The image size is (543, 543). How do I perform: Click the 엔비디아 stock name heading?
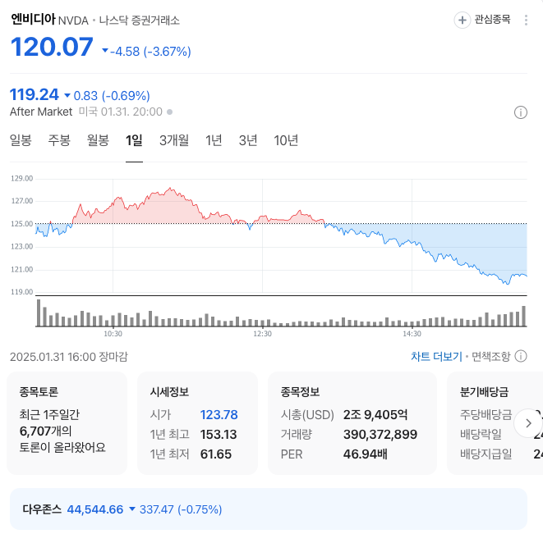(33, 19)
